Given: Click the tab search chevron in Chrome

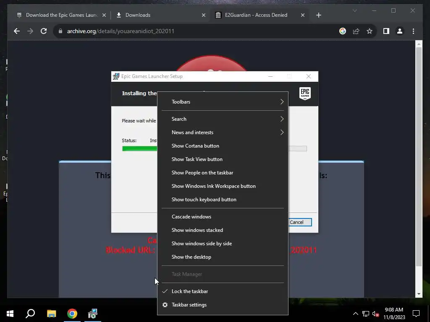Looking at the screenshot, I should click(354, 10).
